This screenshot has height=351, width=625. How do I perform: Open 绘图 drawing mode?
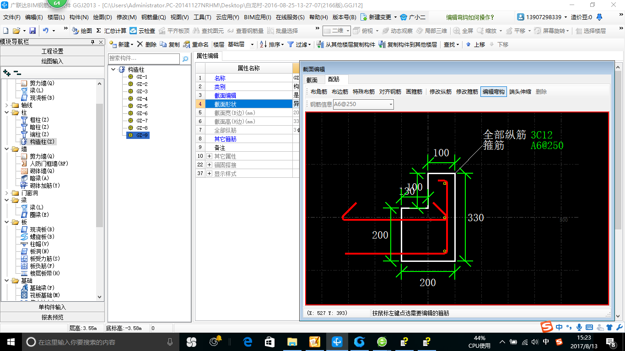(82, 31)
